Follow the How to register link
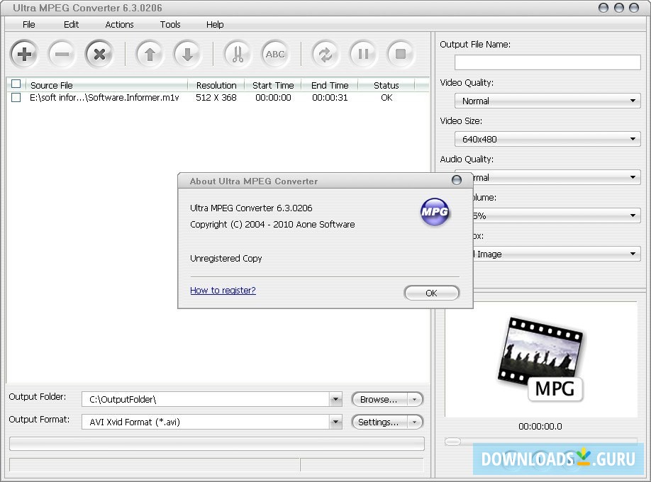The height and width of the screenshot is (482, 651). tap(223, 290)
